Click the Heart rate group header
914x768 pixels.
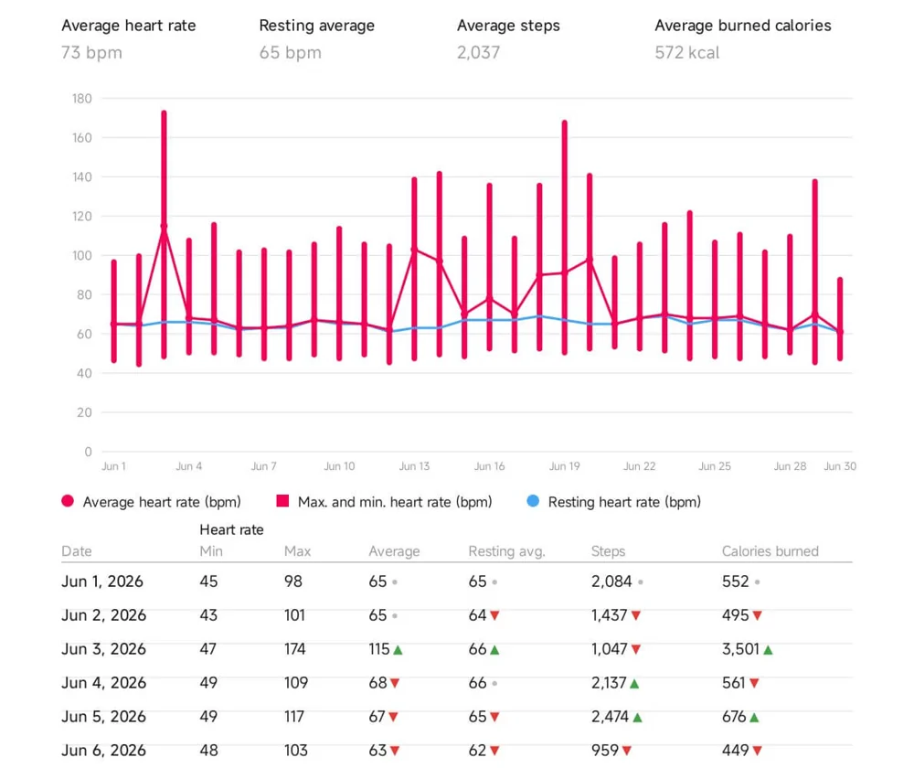231,529
